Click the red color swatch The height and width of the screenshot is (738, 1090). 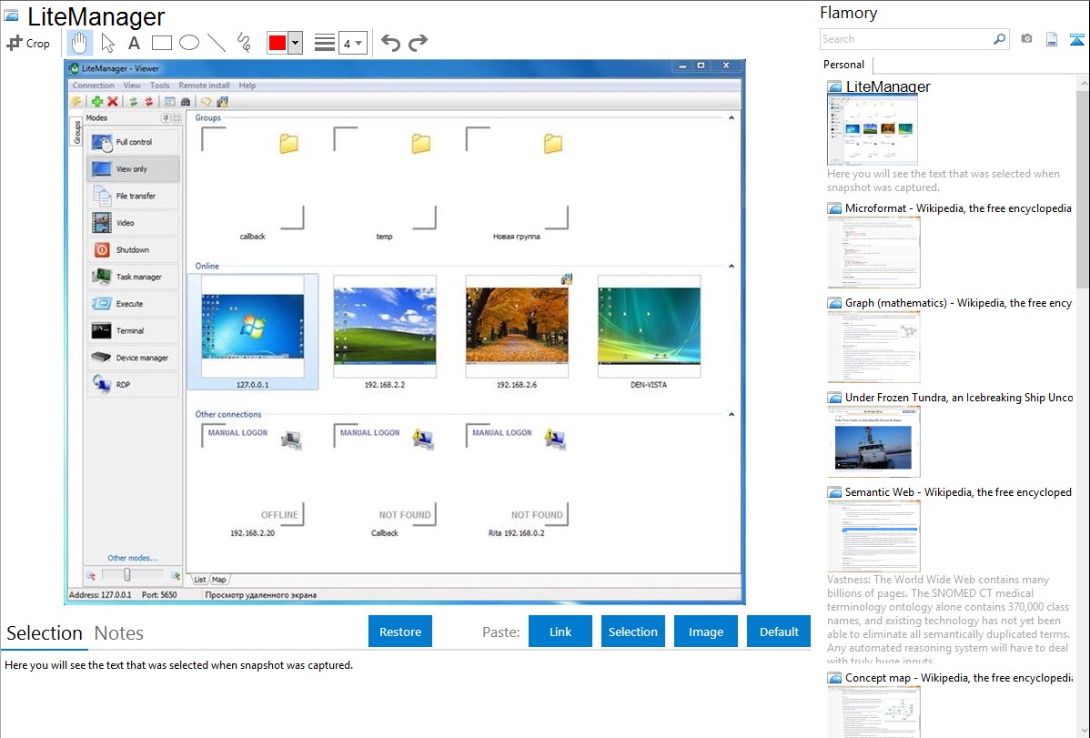click(x=278, y=43)
